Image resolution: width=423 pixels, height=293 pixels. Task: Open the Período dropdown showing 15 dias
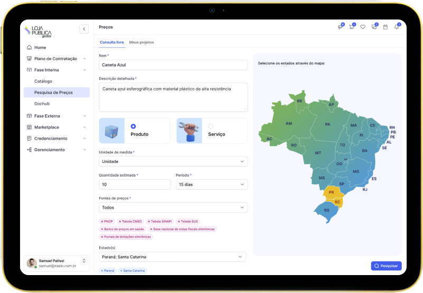[211, 184]
